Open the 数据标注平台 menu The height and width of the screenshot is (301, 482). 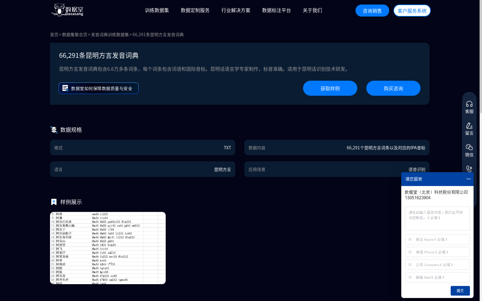click(277, 11)
